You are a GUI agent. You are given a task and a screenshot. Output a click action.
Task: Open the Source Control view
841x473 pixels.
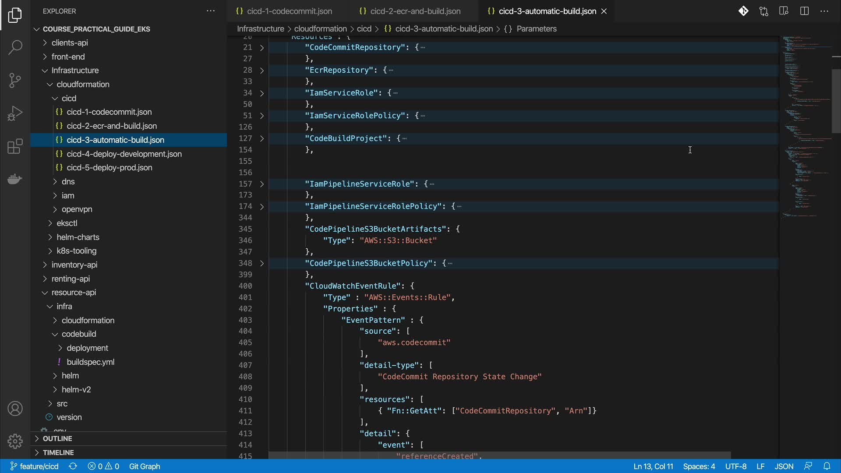pos(15,80)
